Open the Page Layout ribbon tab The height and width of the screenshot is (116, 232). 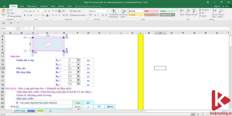pos(32,6)
